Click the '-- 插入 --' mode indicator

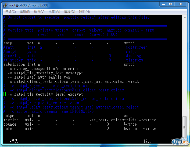point(14,141)
